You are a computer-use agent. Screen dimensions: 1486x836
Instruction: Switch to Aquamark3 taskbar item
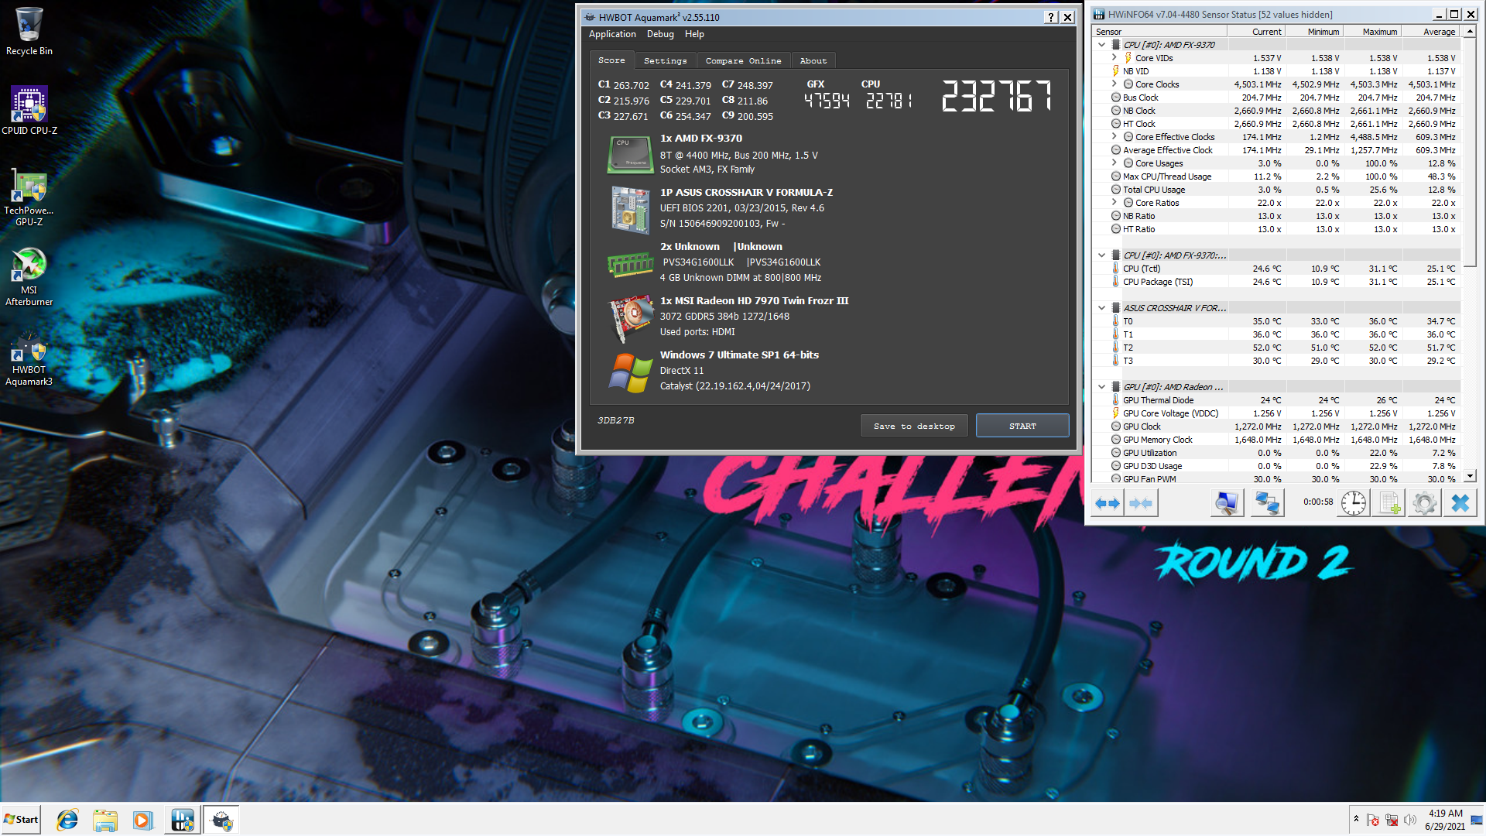click(x=222, y=820)
